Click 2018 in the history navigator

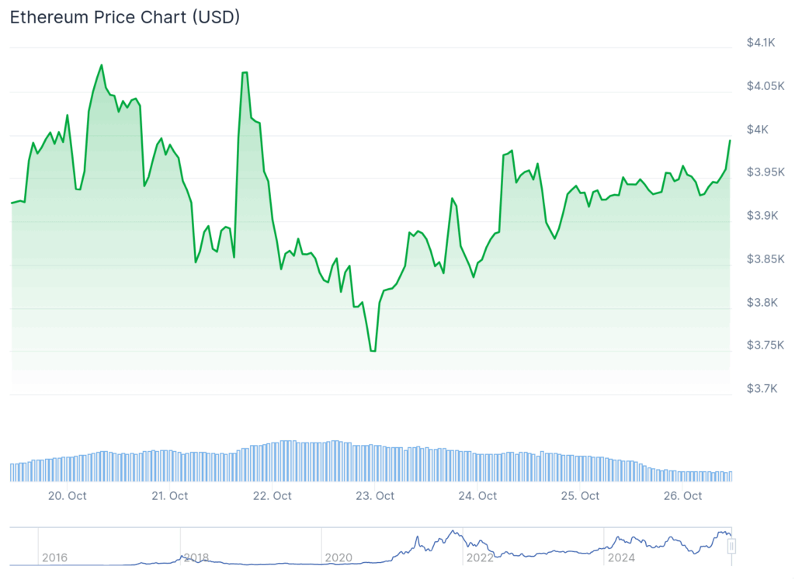click(x=196, y=557)
